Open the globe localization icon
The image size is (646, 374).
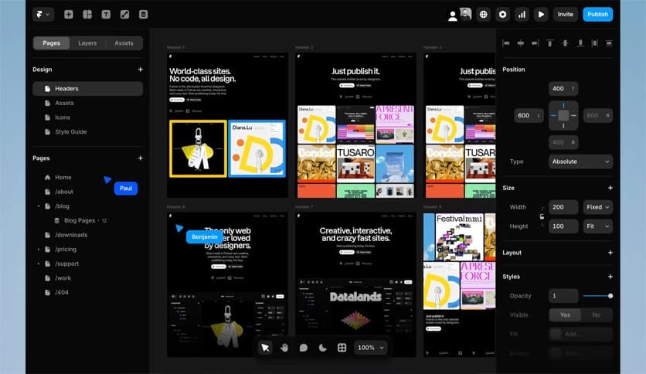tap(483, 15)
